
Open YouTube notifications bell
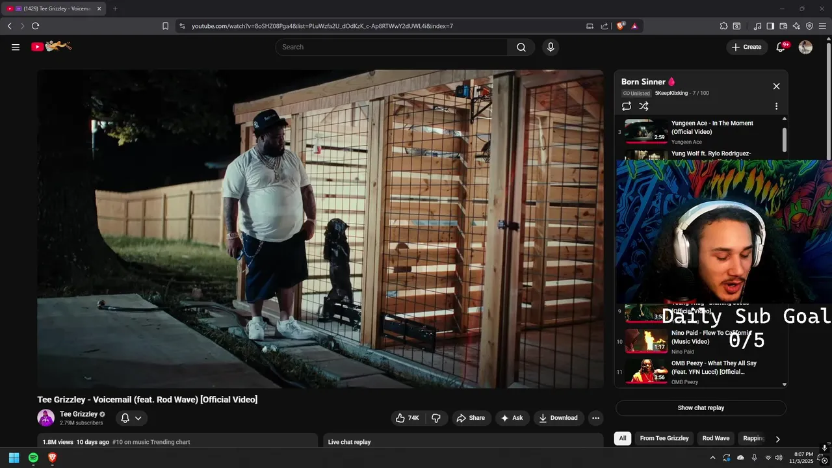pyautogui.click(x=781, y=47)
